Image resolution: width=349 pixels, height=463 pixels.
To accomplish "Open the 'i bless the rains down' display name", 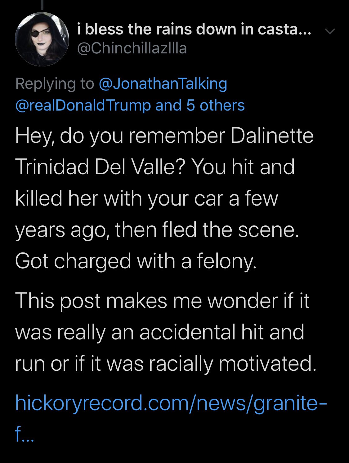I will tap(194, 30).
